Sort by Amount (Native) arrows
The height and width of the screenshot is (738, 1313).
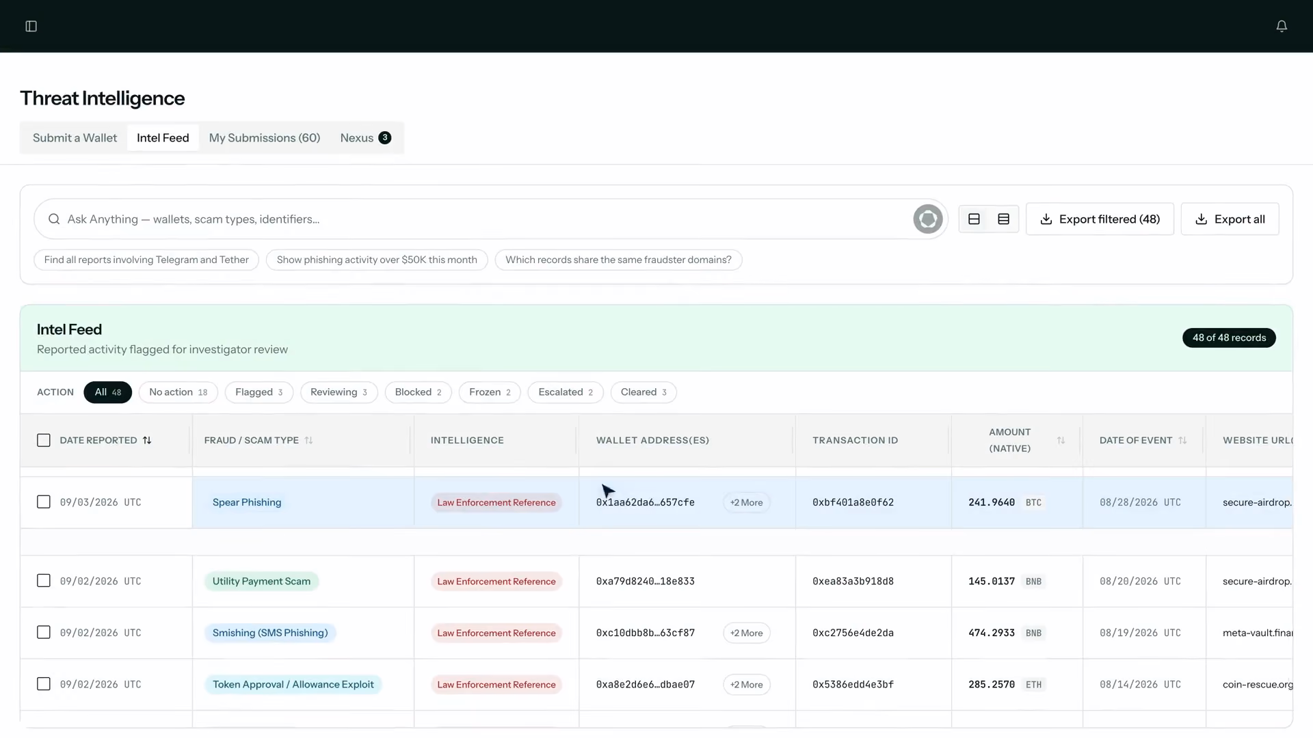(1061, 441)
